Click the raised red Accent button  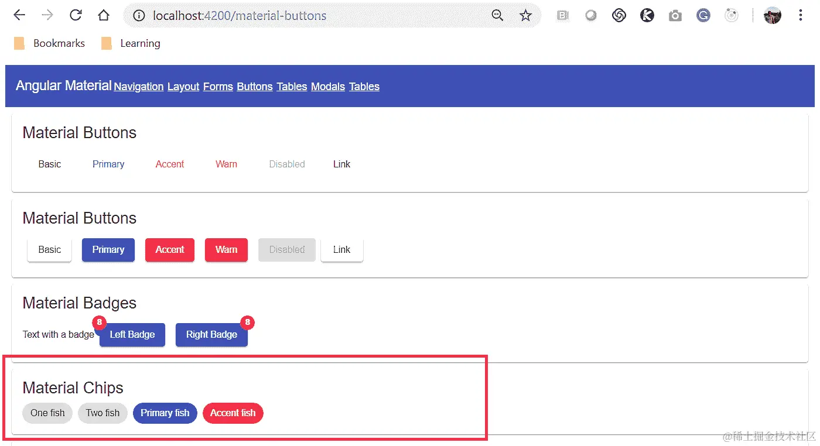coord(170,250)
